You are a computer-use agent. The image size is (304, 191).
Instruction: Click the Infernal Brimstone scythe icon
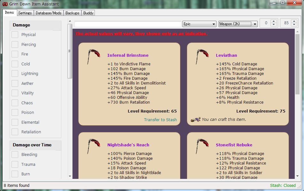pos(94,57)
